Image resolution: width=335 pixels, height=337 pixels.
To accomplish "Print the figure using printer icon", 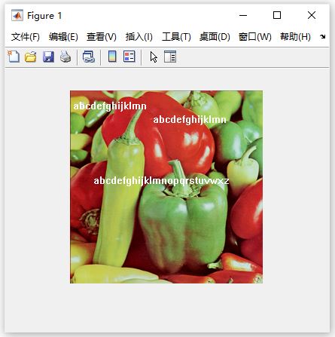I will coord(65,57).
